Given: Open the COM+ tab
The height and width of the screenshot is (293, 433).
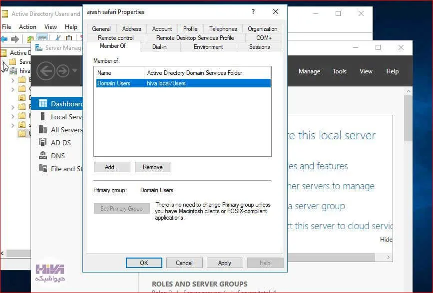Looking at the screenshot, I should (x=264, y=38).
